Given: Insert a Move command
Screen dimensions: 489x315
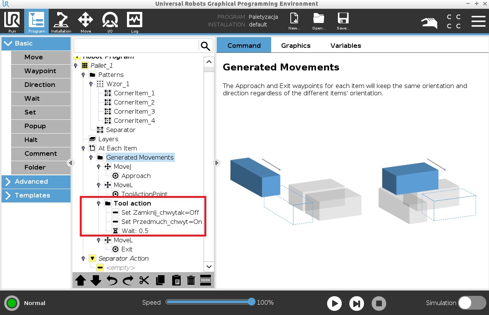Looking at the screenshot, I should pyautogui.click(x=41, y=57).
